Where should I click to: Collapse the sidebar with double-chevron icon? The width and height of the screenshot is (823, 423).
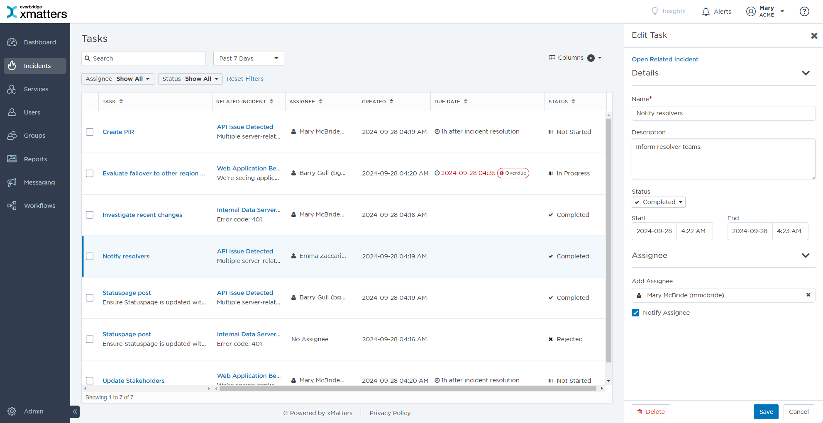tap(75, 412)
